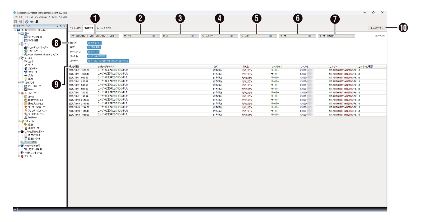
Task: Click the Undo toolbar icon
Action: (x=20, y=22)
